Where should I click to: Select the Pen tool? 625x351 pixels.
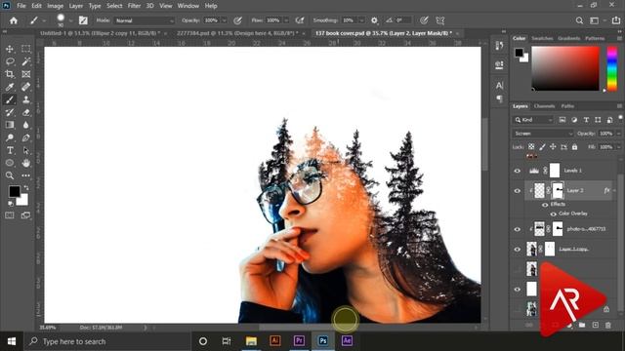tap(26, 137)
